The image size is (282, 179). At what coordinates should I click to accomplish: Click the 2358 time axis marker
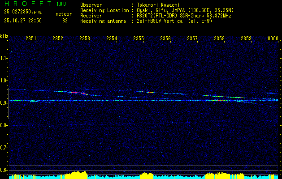[219, 39]
